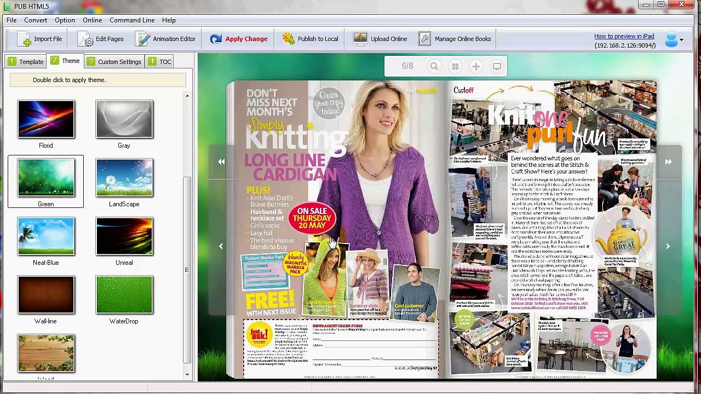Click the plus icon in preview toolbar
The image size is (701, 394).
(476, 66)
